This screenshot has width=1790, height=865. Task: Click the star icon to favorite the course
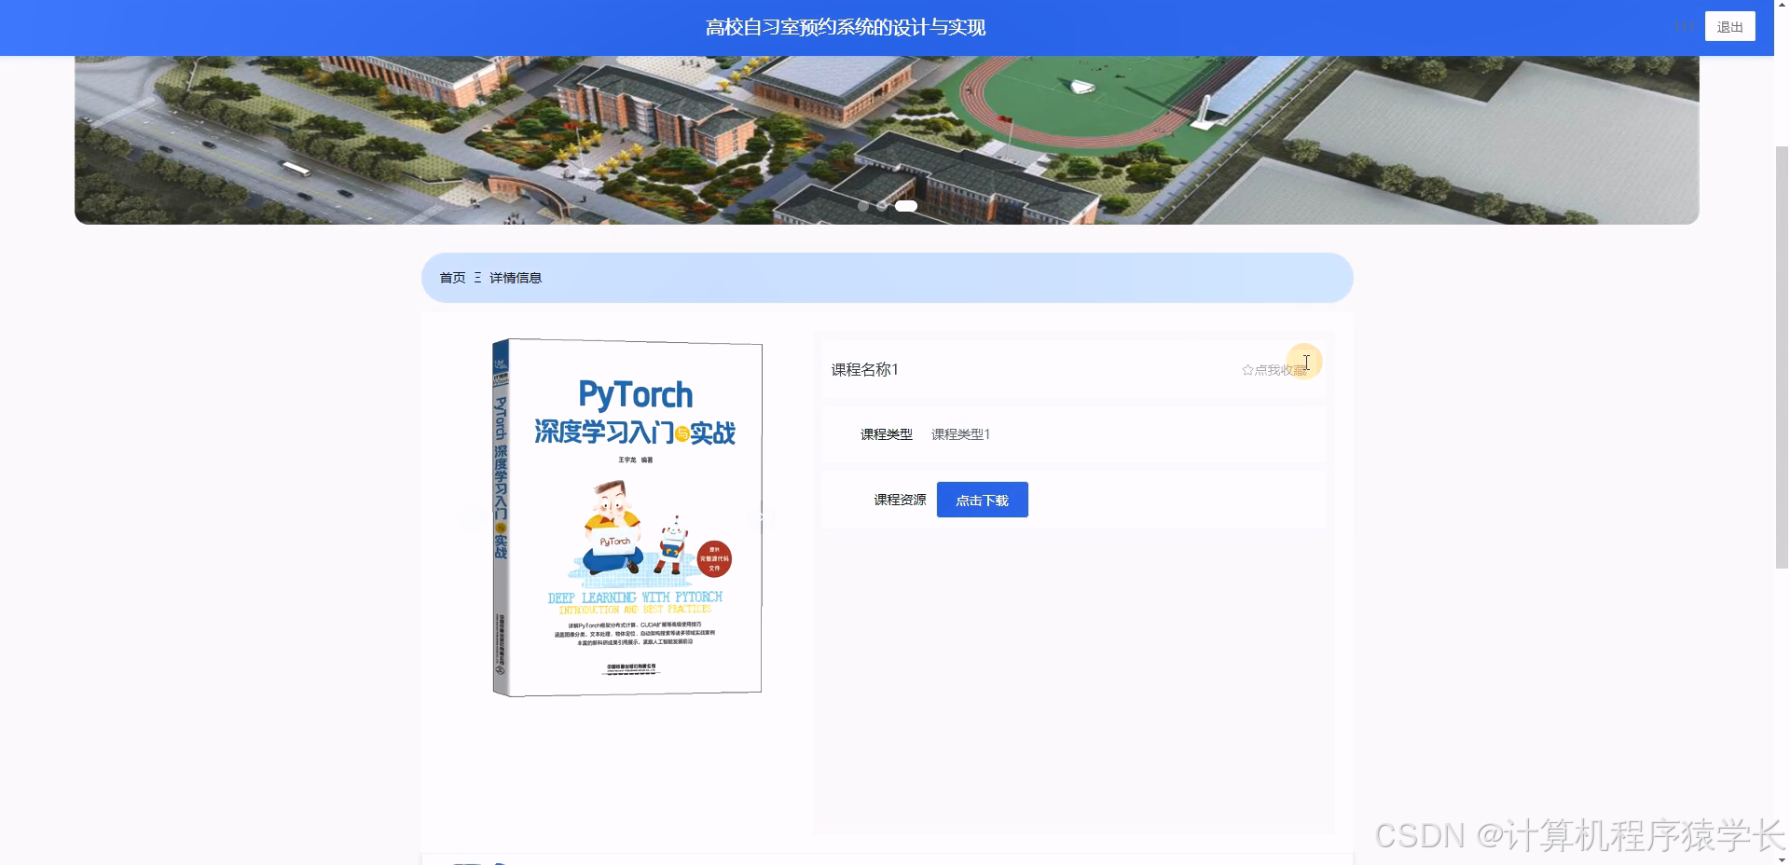pos(1247,369)
